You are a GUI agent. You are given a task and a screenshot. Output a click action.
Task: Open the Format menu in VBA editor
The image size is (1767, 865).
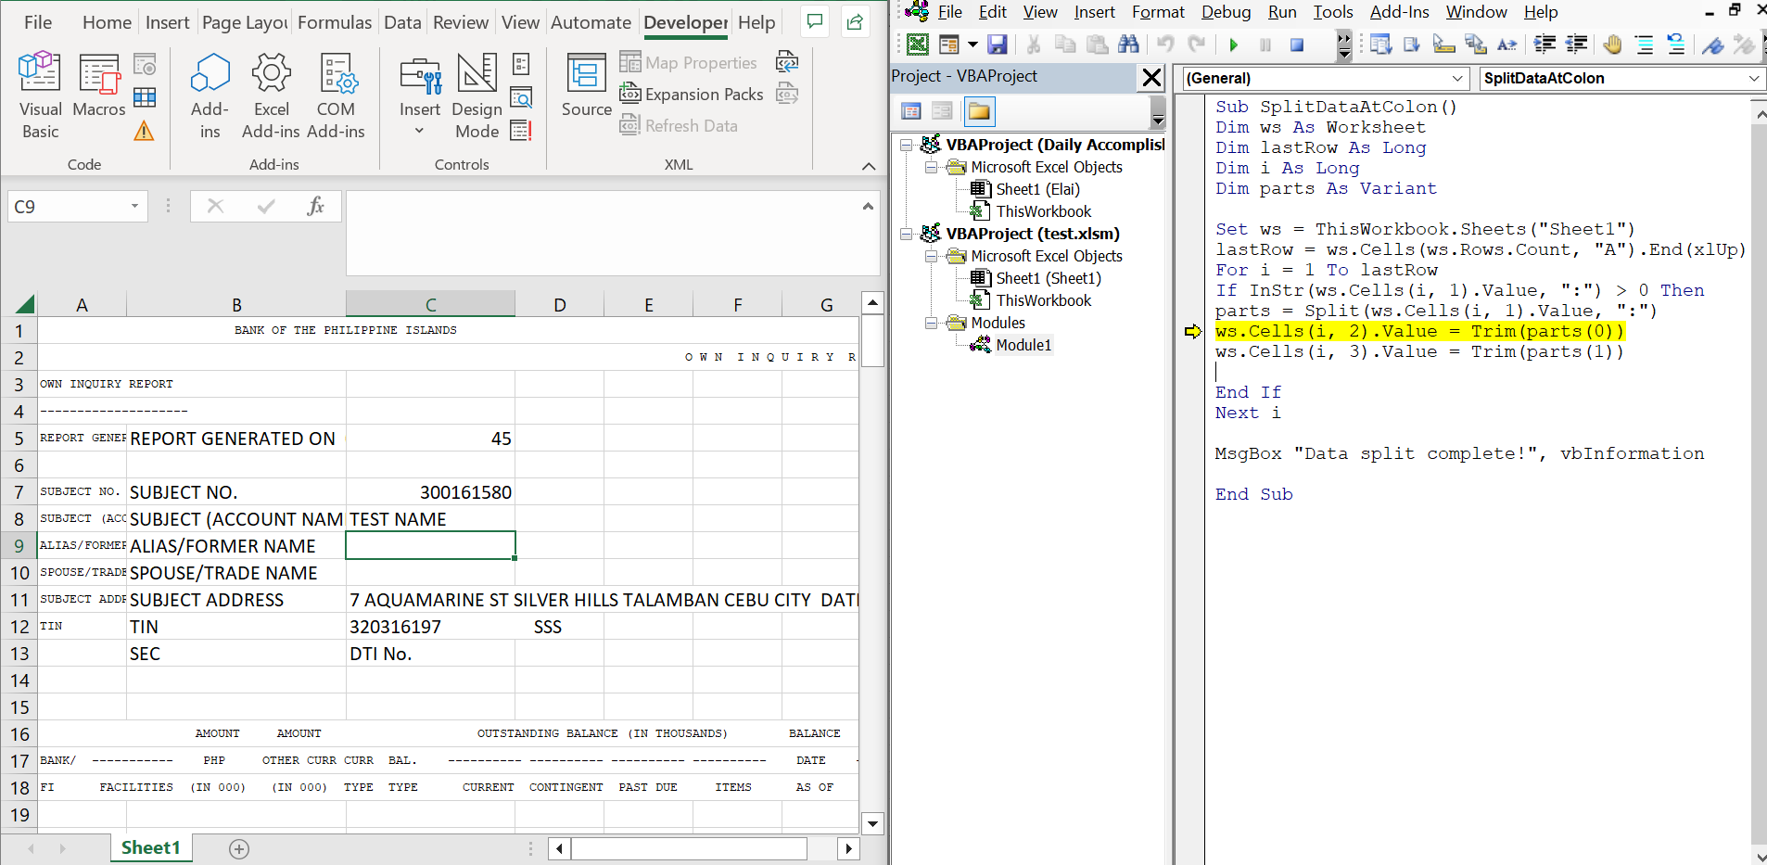pyautogui.click(x=1158, y=12)
